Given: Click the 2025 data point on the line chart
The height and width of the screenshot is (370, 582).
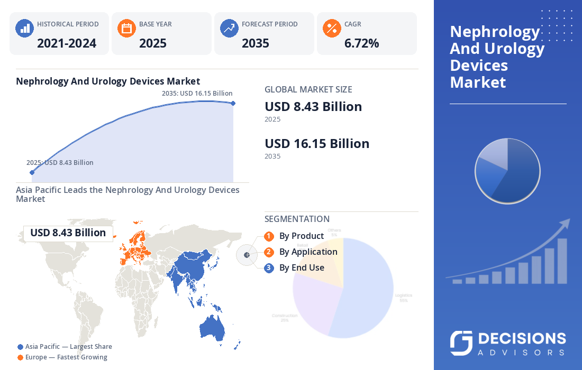Looking at the screenshot, I should [x=32, y=172].
